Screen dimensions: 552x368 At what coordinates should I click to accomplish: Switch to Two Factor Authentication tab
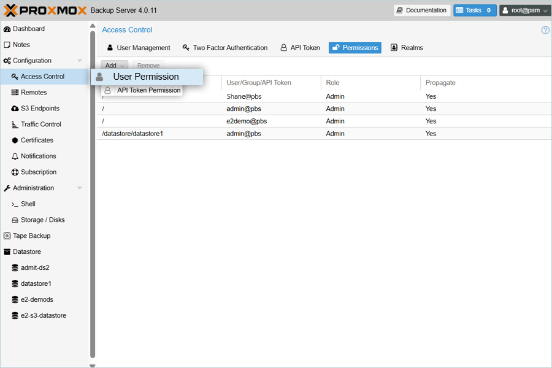[x=224, y=48]
